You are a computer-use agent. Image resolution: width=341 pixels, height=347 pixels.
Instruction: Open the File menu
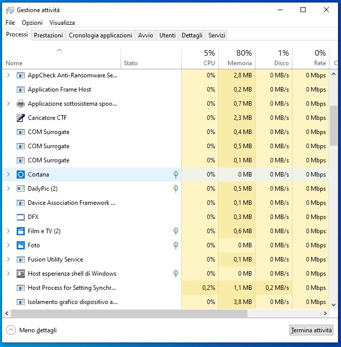(x=10, y=23)
